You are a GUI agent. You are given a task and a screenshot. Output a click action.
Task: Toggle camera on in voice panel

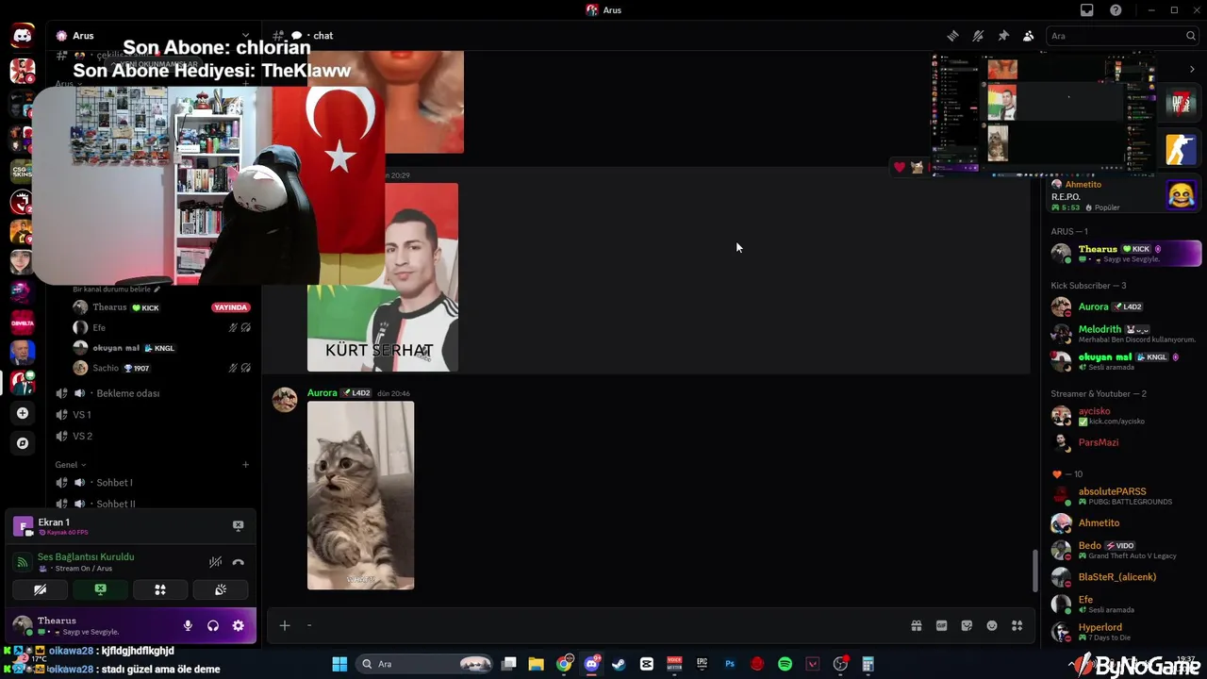[x=41, y=589]
